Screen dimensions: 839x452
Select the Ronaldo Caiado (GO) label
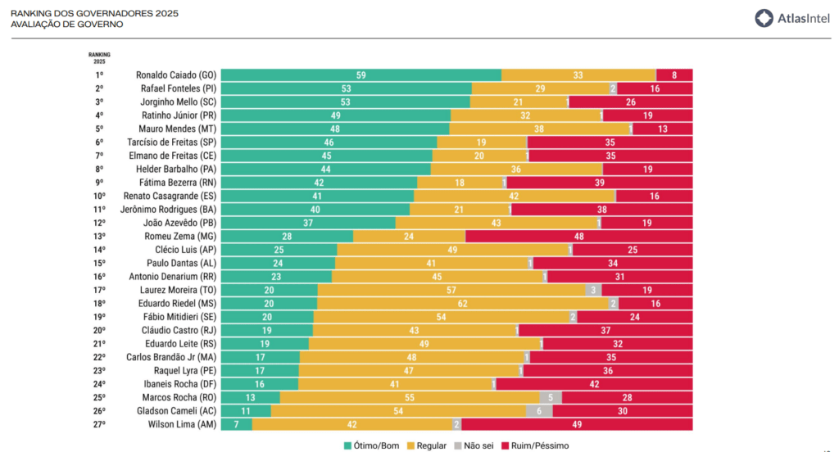(175, 75)
